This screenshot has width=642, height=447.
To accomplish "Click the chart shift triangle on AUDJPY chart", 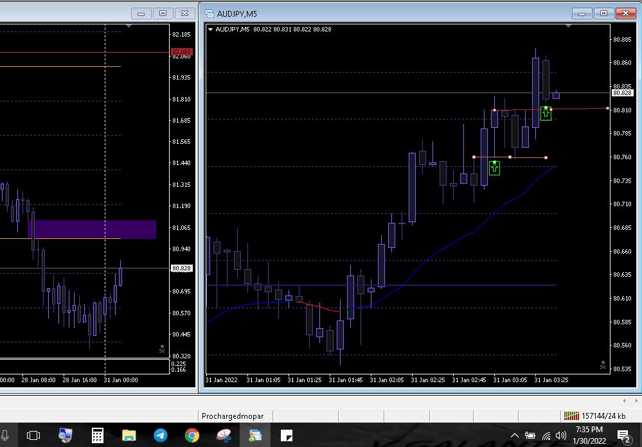I will (x=568, y=26).
